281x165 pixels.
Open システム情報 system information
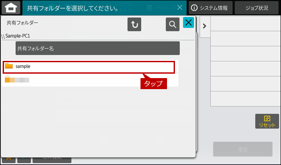point(210,7)
